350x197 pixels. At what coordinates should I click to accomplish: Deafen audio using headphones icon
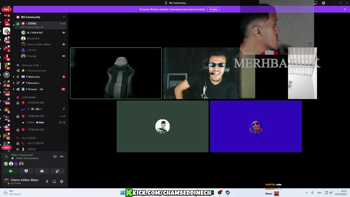(54, 181)
